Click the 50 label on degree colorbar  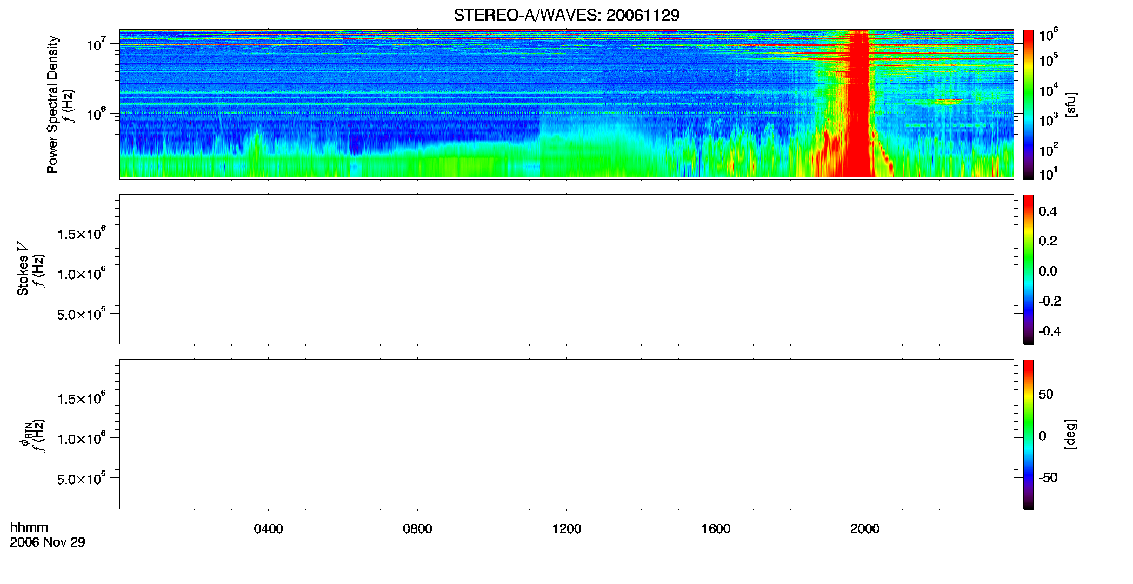[1046, 394]
